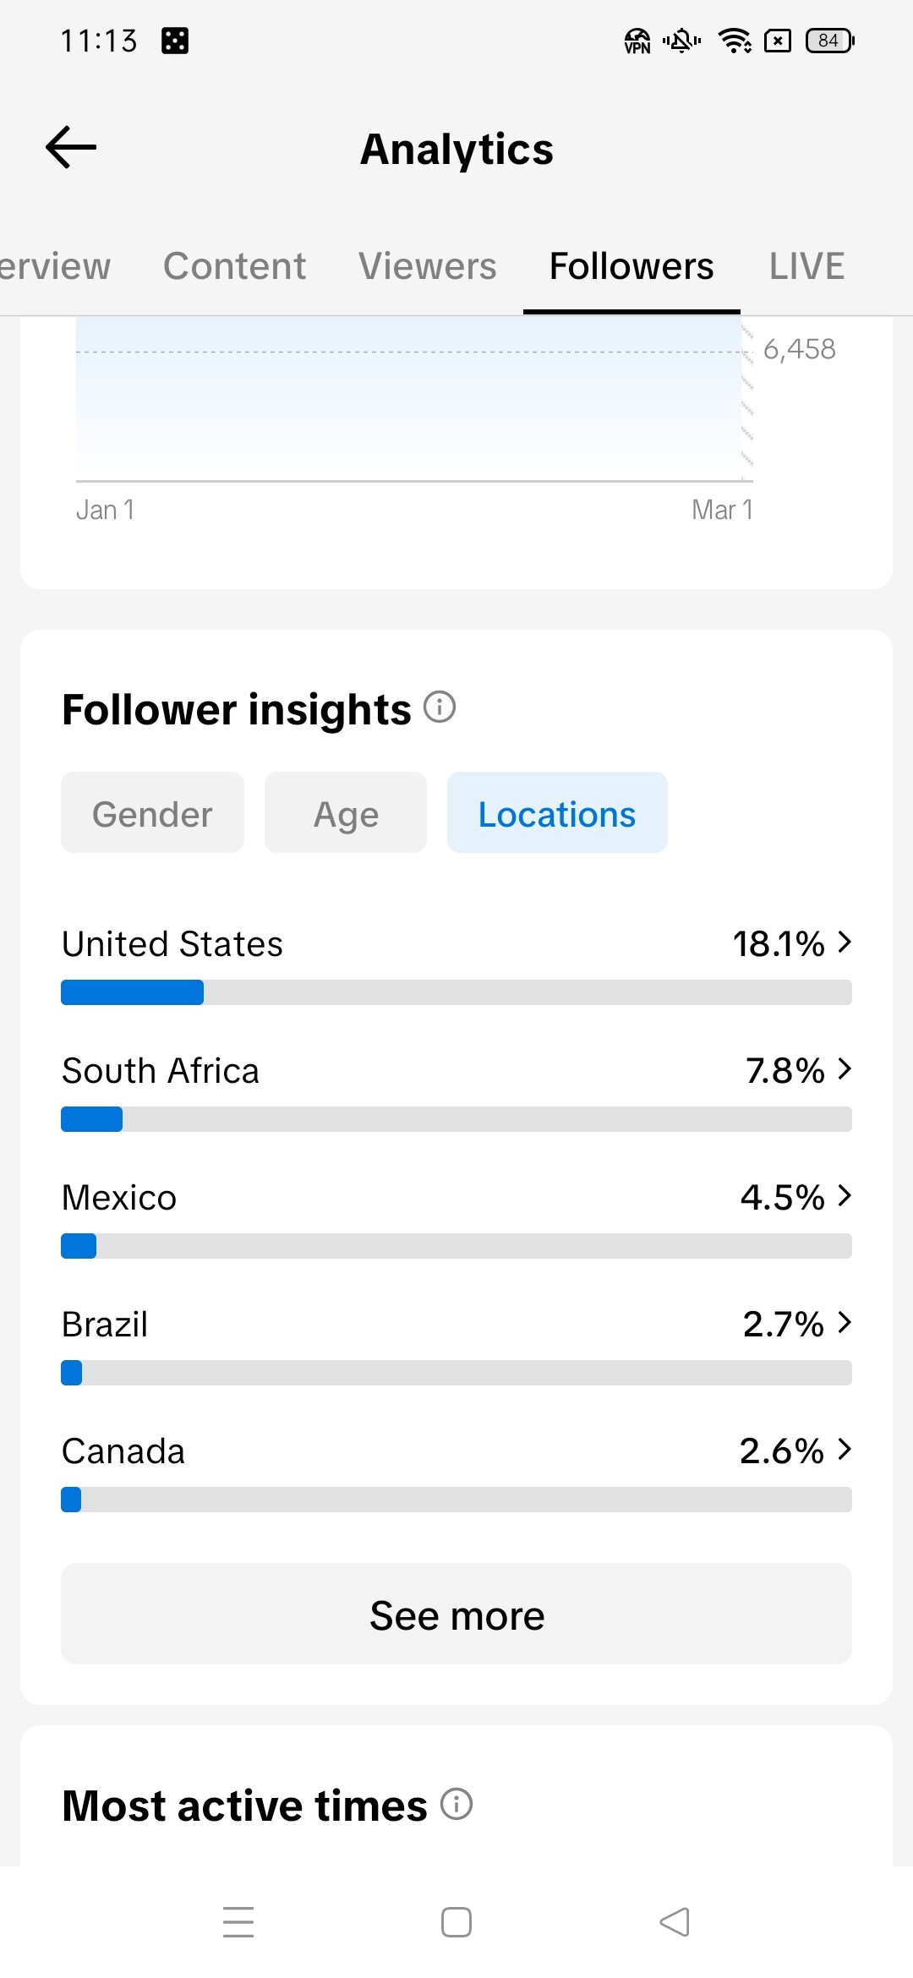This screenshot has width=913, height=1978.
Task: Tap Android back triangle icon
Action: point(675,1921)
